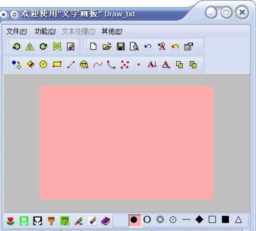The height and width of the screenshot is (231, 256).
Task: Select the hollow circle symbol
Action: tap(147, 220)
